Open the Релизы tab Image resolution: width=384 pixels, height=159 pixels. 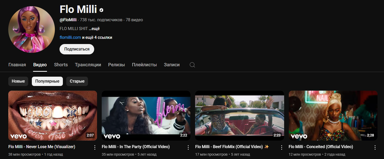click(116, 65)
